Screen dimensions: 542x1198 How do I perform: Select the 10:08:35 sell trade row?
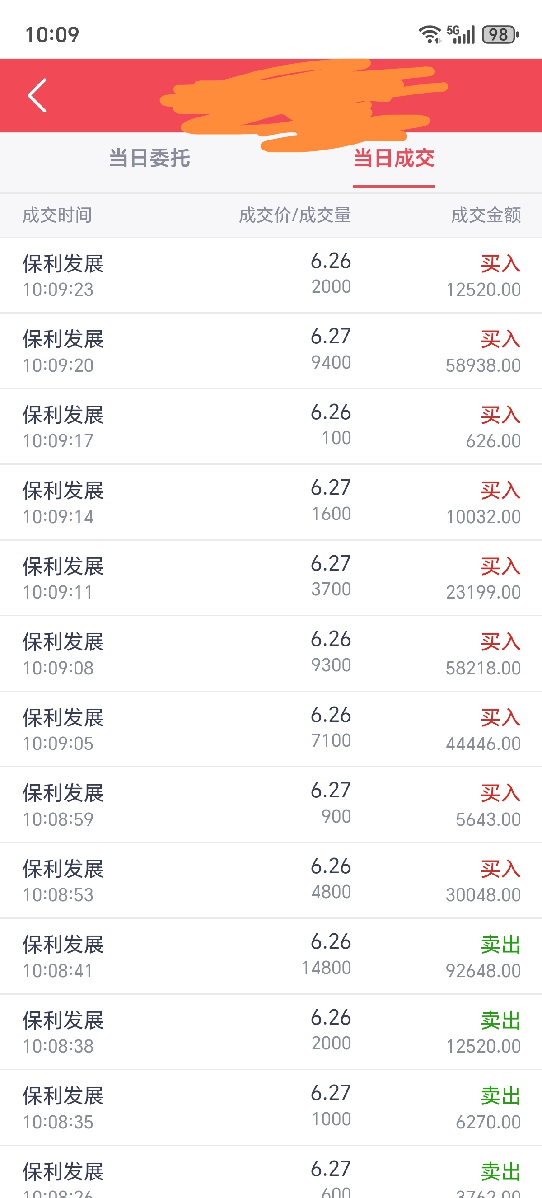pyautogui.click(x=271, y=1108)
